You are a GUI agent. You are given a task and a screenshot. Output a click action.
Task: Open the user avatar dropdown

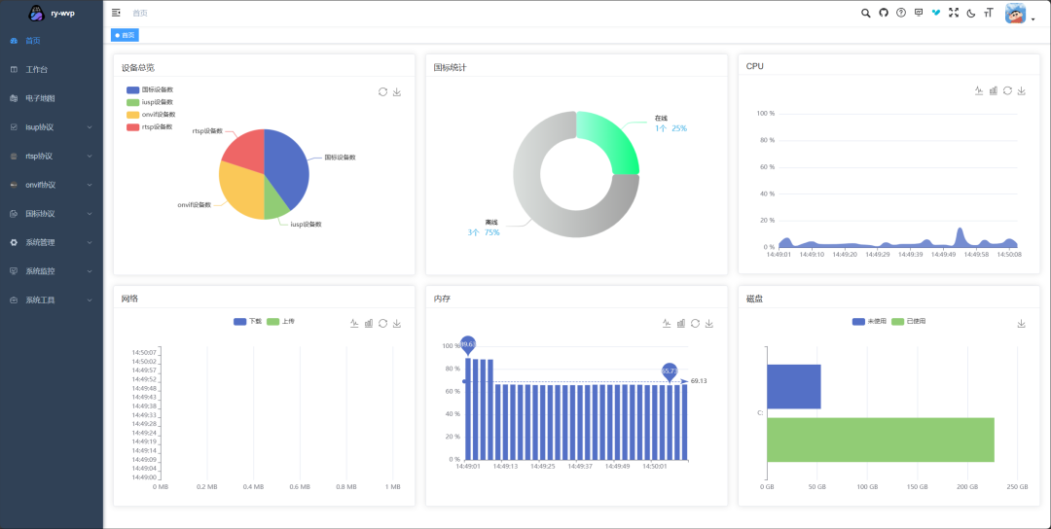1019,14
